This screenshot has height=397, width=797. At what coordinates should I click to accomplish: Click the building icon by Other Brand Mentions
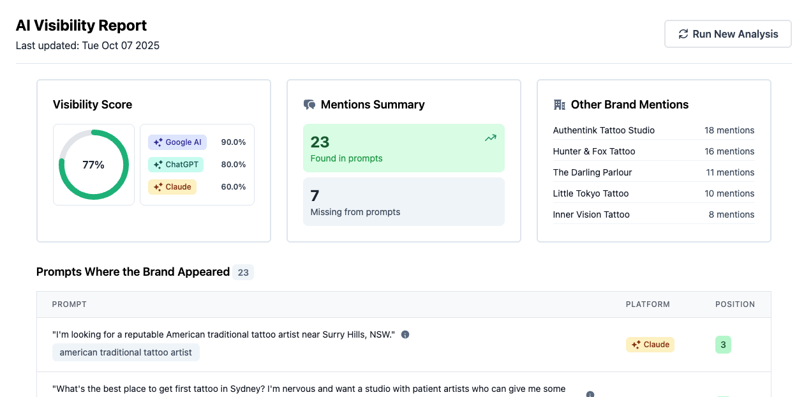click(x=560, y=105)
